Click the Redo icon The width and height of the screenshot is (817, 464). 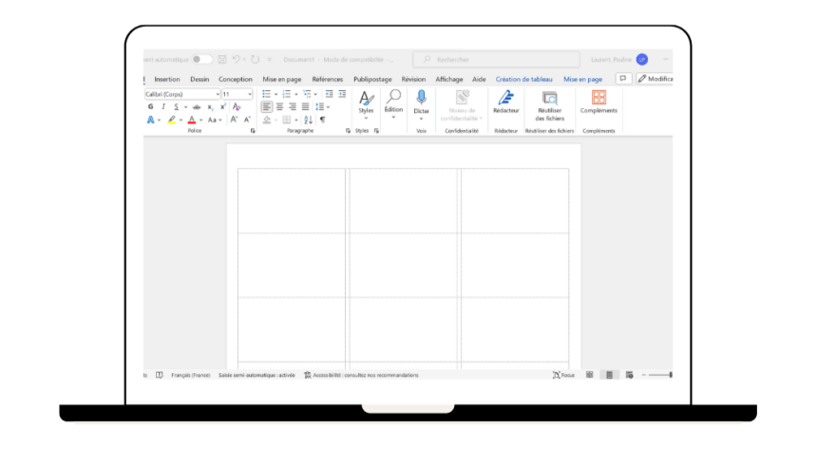pos(255,59)
